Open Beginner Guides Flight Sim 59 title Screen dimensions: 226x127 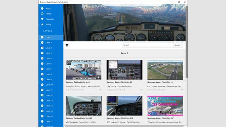[119, 82]
